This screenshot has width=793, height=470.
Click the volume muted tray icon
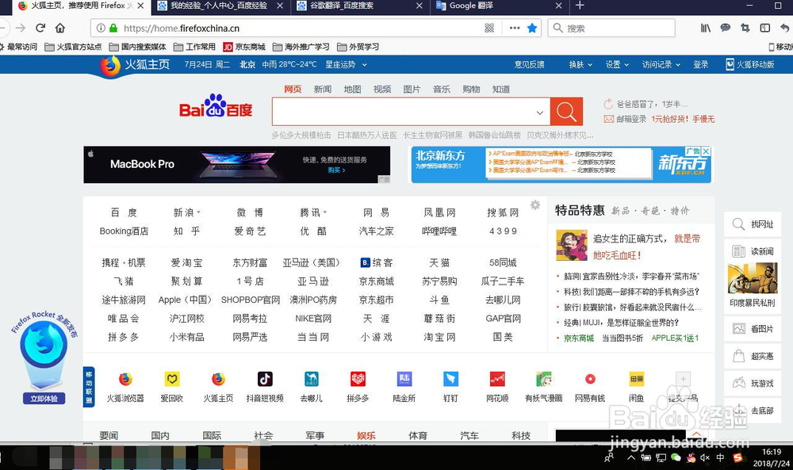(x=705, y=458)
